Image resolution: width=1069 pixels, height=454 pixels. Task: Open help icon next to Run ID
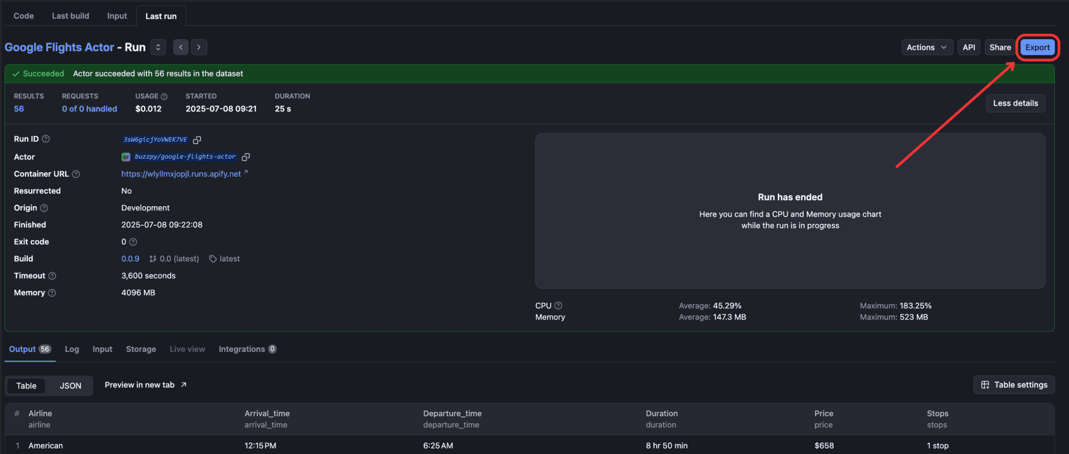point(46,139)
